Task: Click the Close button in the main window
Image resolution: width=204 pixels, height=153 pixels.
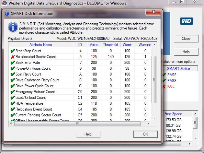Action: pos(186,39)
